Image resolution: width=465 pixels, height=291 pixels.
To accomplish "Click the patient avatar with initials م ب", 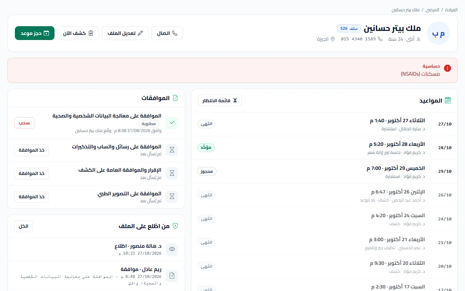I will point(438,33).
